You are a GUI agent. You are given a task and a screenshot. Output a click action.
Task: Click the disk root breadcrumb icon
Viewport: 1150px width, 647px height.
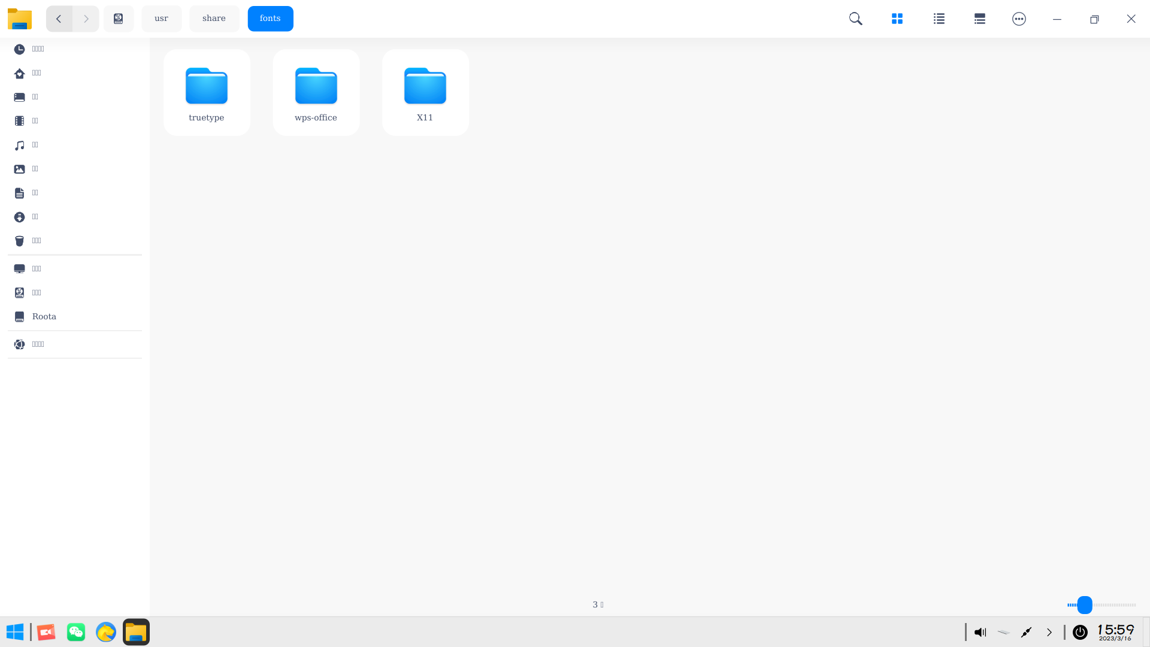click(x=119, y=19)
